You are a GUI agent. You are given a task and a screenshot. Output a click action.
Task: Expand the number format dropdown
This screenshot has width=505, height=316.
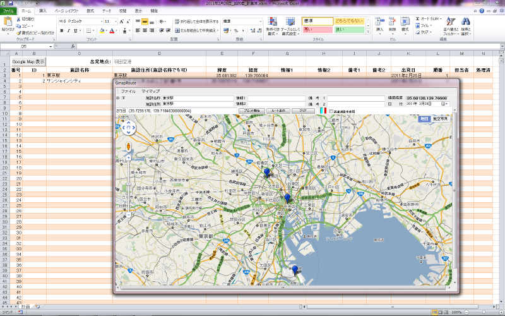[x=259, y=21]
